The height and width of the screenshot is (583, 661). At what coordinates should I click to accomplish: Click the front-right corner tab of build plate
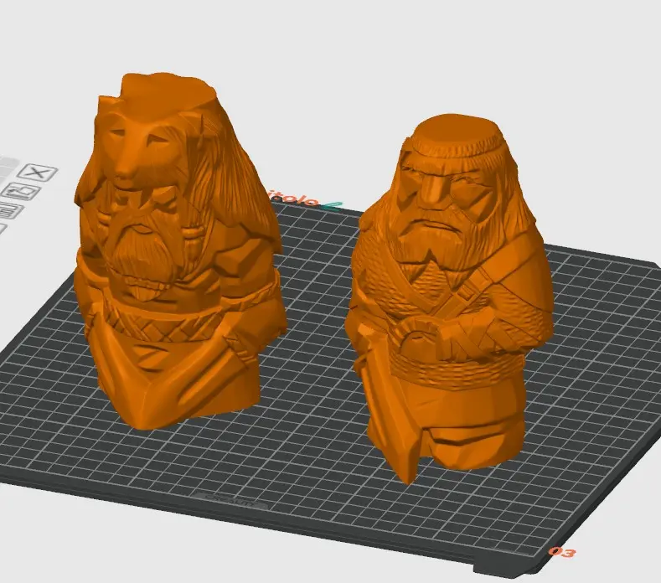click(523, 569)
